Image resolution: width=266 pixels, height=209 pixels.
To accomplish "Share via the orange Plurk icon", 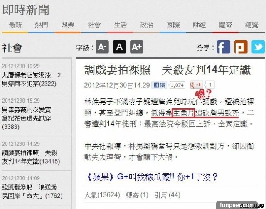I will (x=241, y=47).
